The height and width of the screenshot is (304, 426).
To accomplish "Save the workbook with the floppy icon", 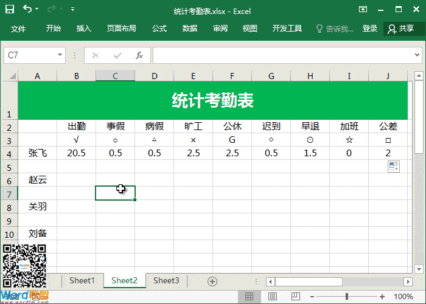I will pyautogui.click(x=10, y=9).
